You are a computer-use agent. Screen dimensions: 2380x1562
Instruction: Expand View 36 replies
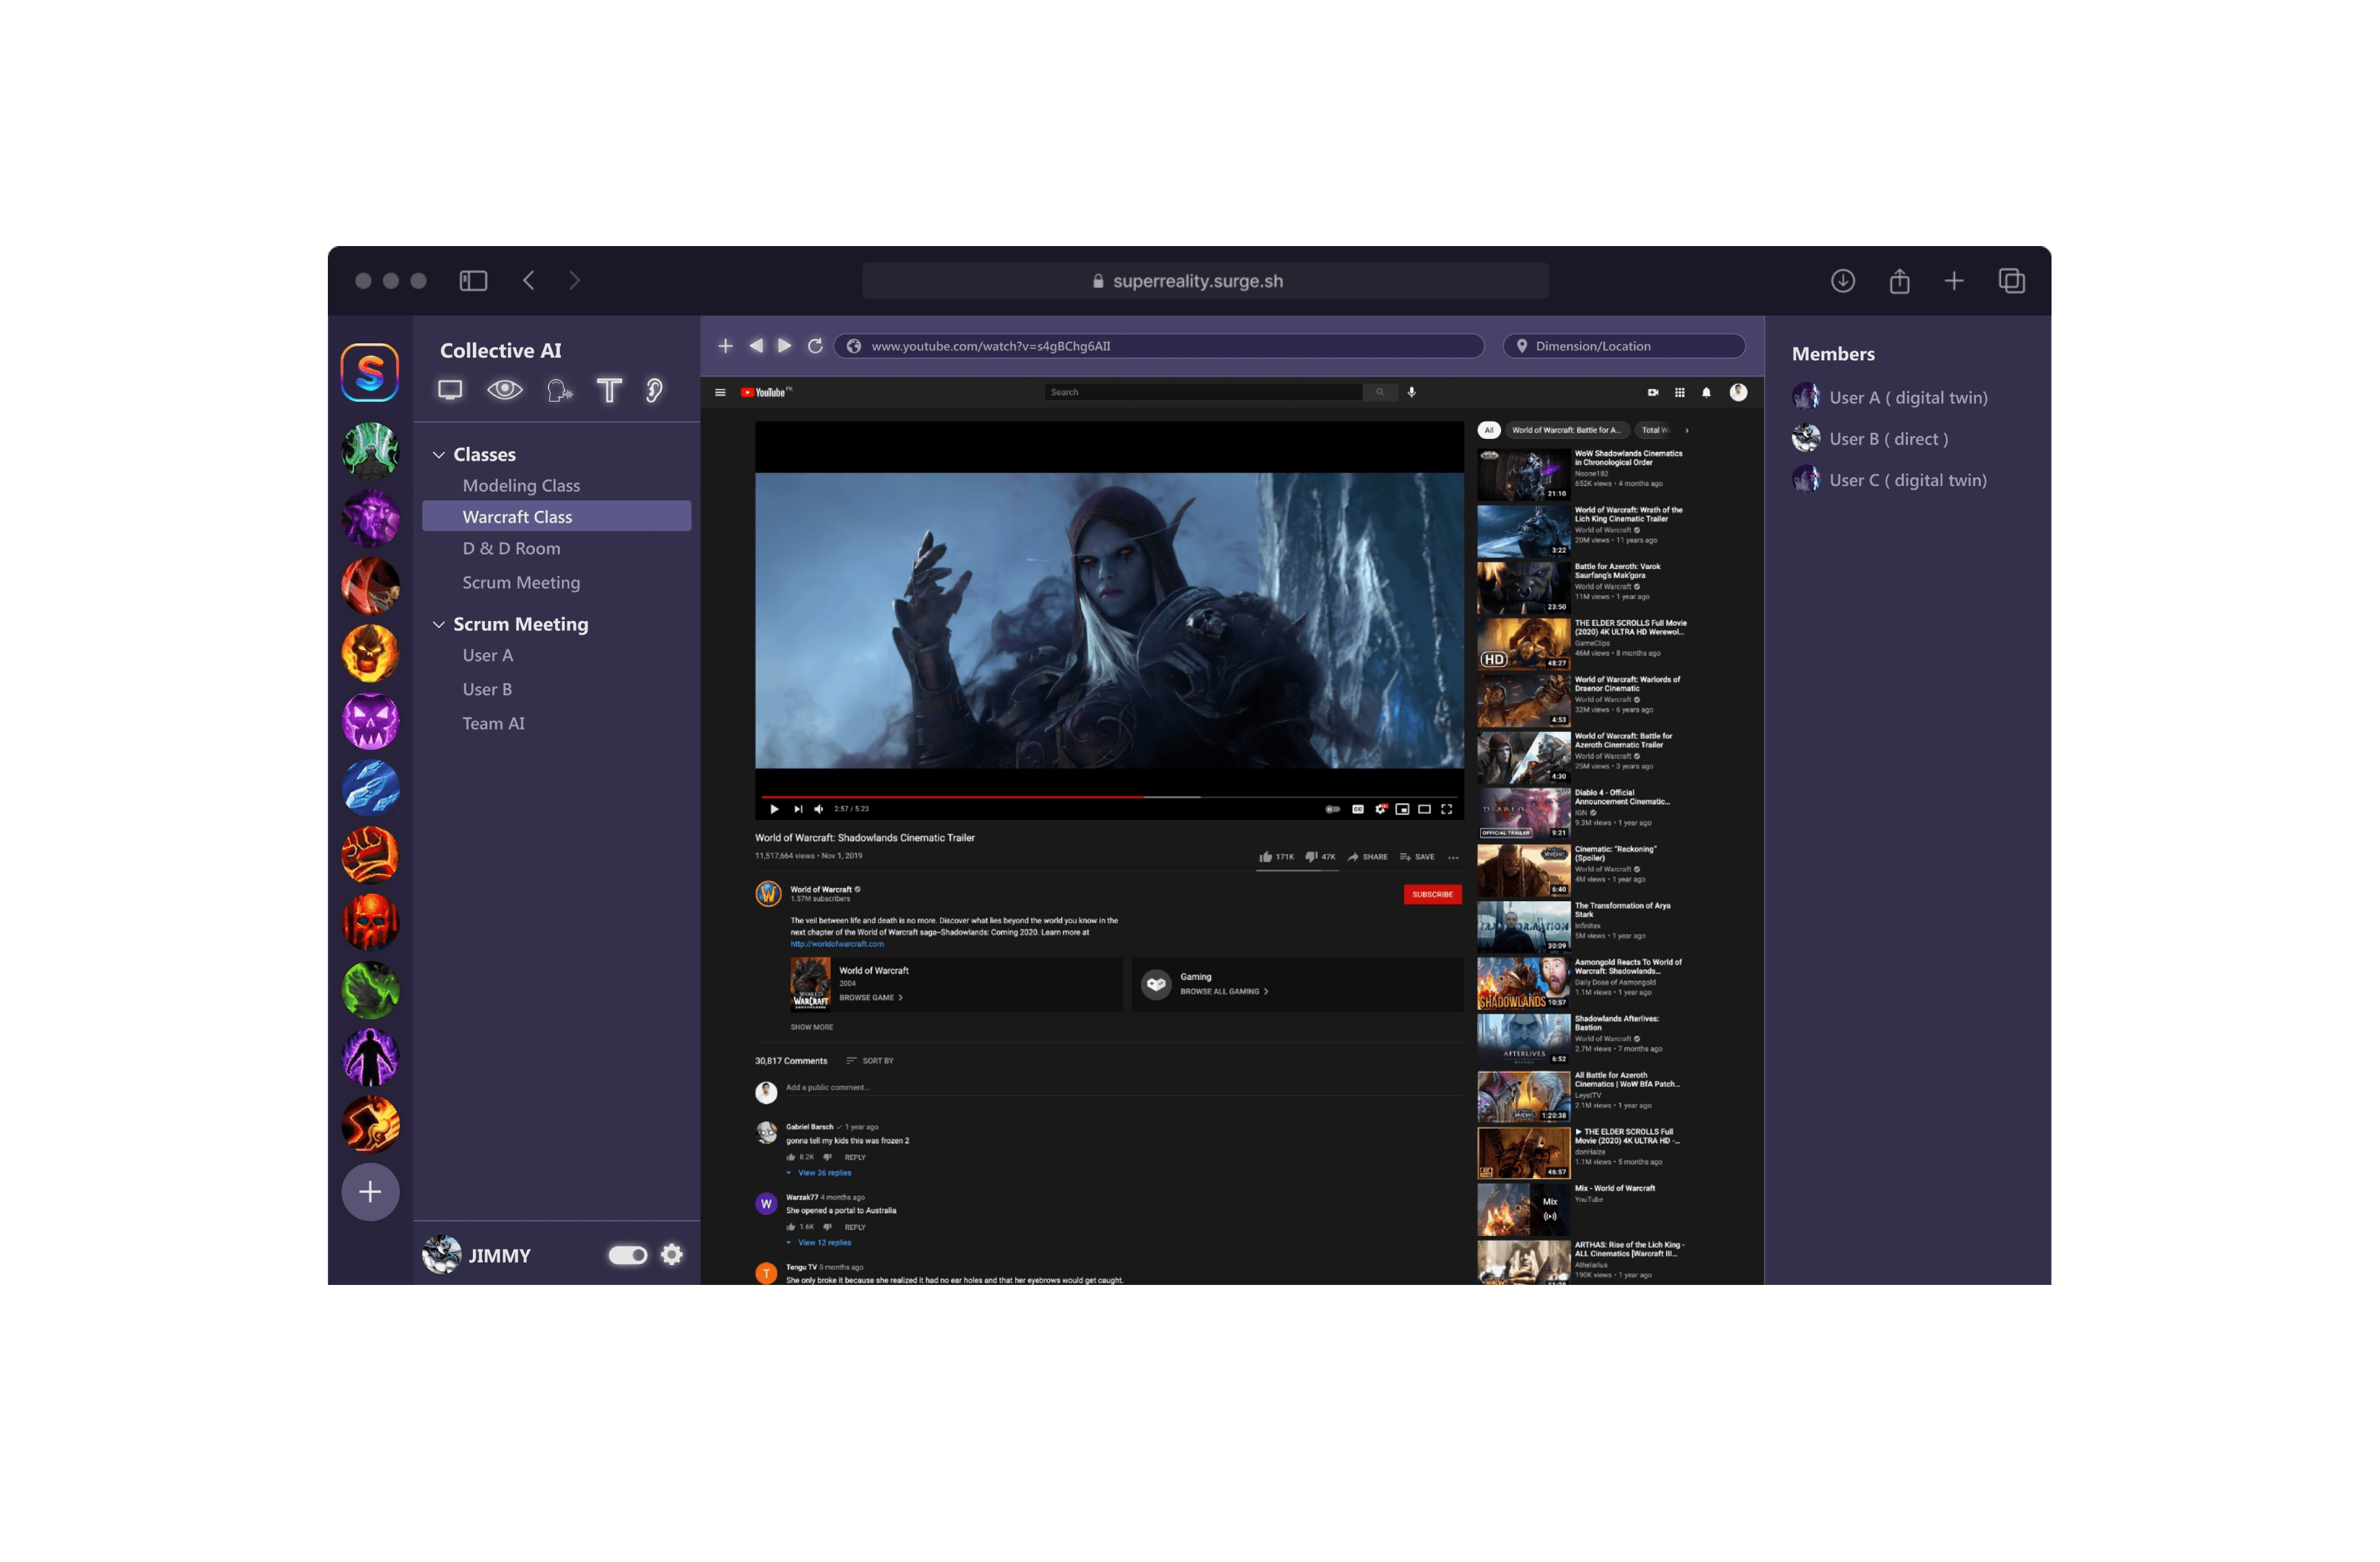pyautogui.click(x=820, y=1173)
